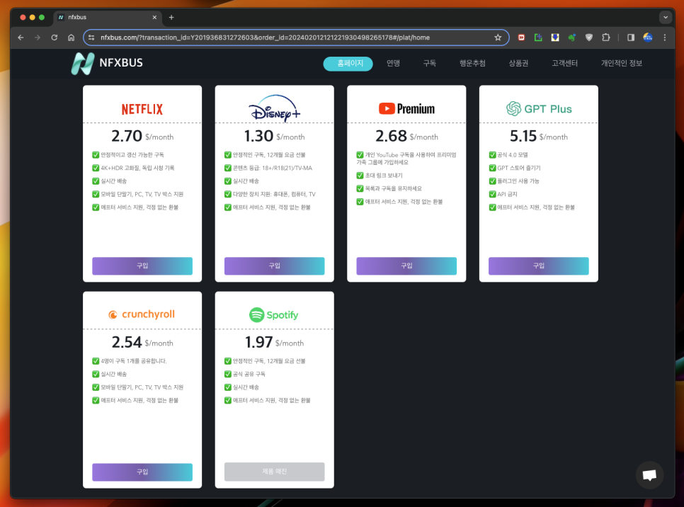Click the Spotify price 1.97
The image size is (684, 507).
259,342
